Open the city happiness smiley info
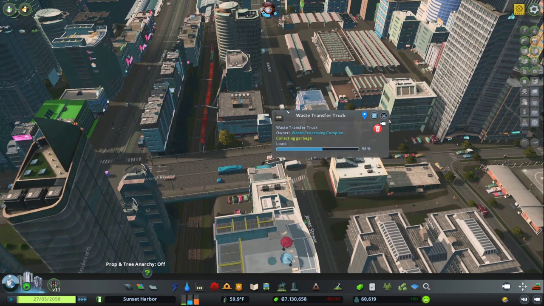Viewport: 544px width, 306px height. tap(425, 299)
